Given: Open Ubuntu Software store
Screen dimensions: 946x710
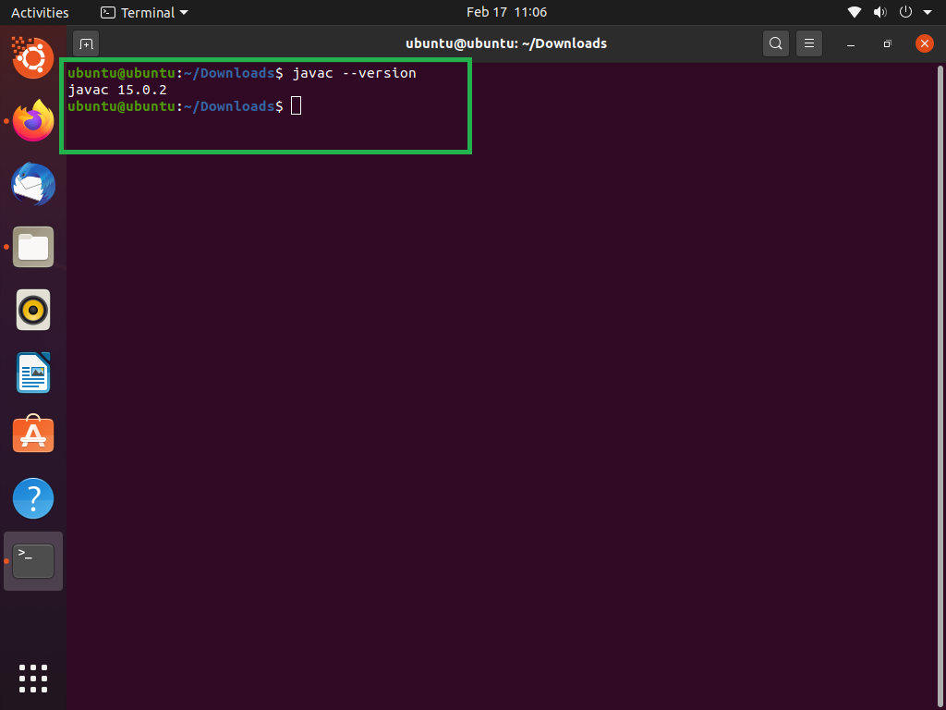Looking at the screenshot, I should click(x=33, y=435).
